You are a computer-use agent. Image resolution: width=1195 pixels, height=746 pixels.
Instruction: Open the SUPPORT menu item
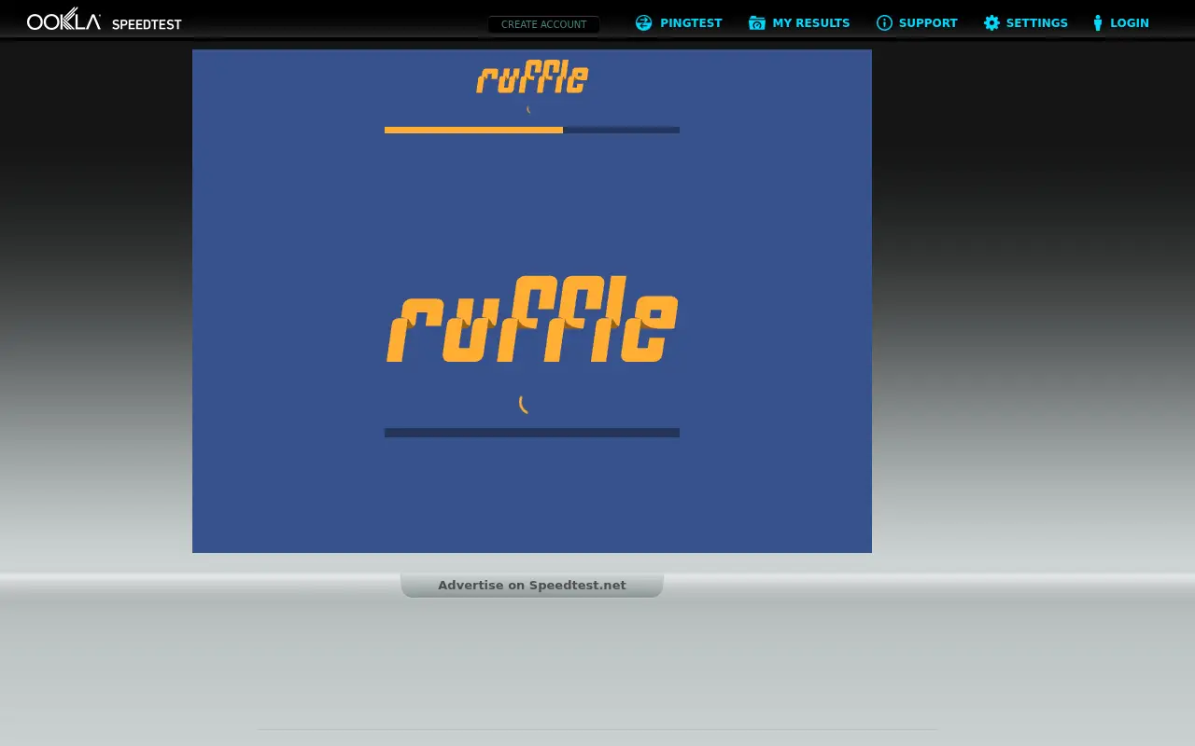[x=928, y=23]
